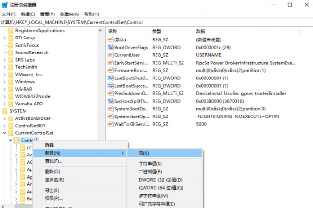The width and height of the screenshot is (313, 208).
Task: Click the WinRAR folder icon
Action: tap(11, 89)
